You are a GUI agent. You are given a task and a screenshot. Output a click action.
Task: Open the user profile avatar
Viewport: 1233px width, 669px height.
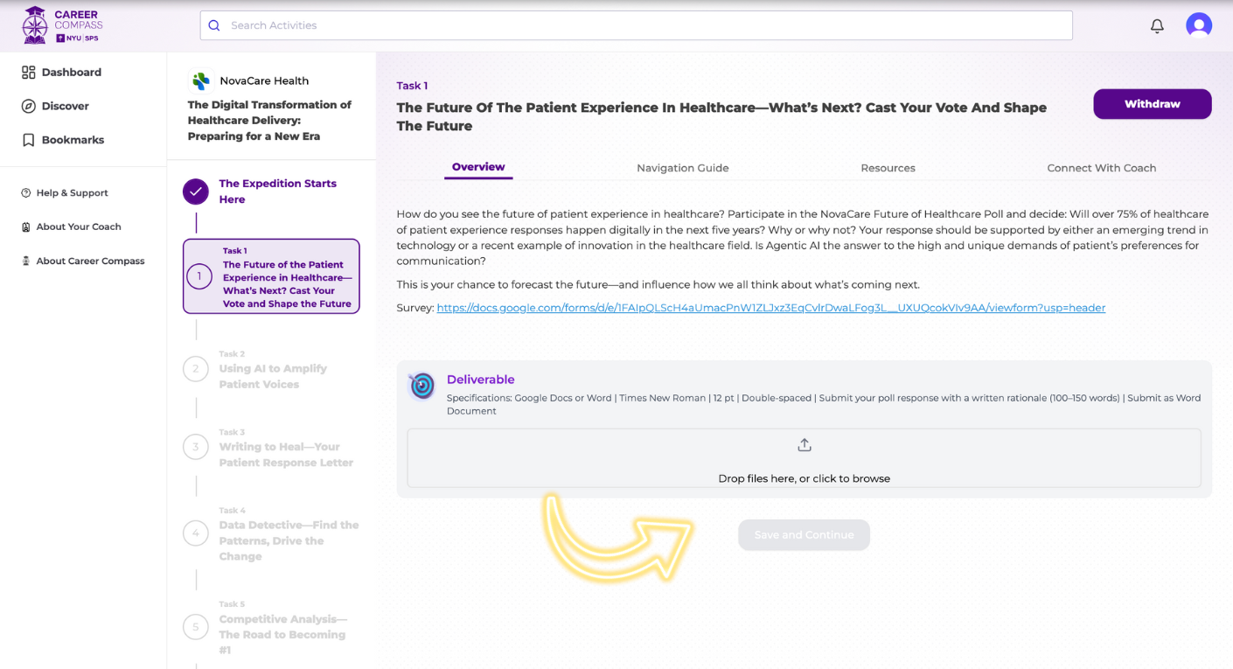tap(1198, 25)
